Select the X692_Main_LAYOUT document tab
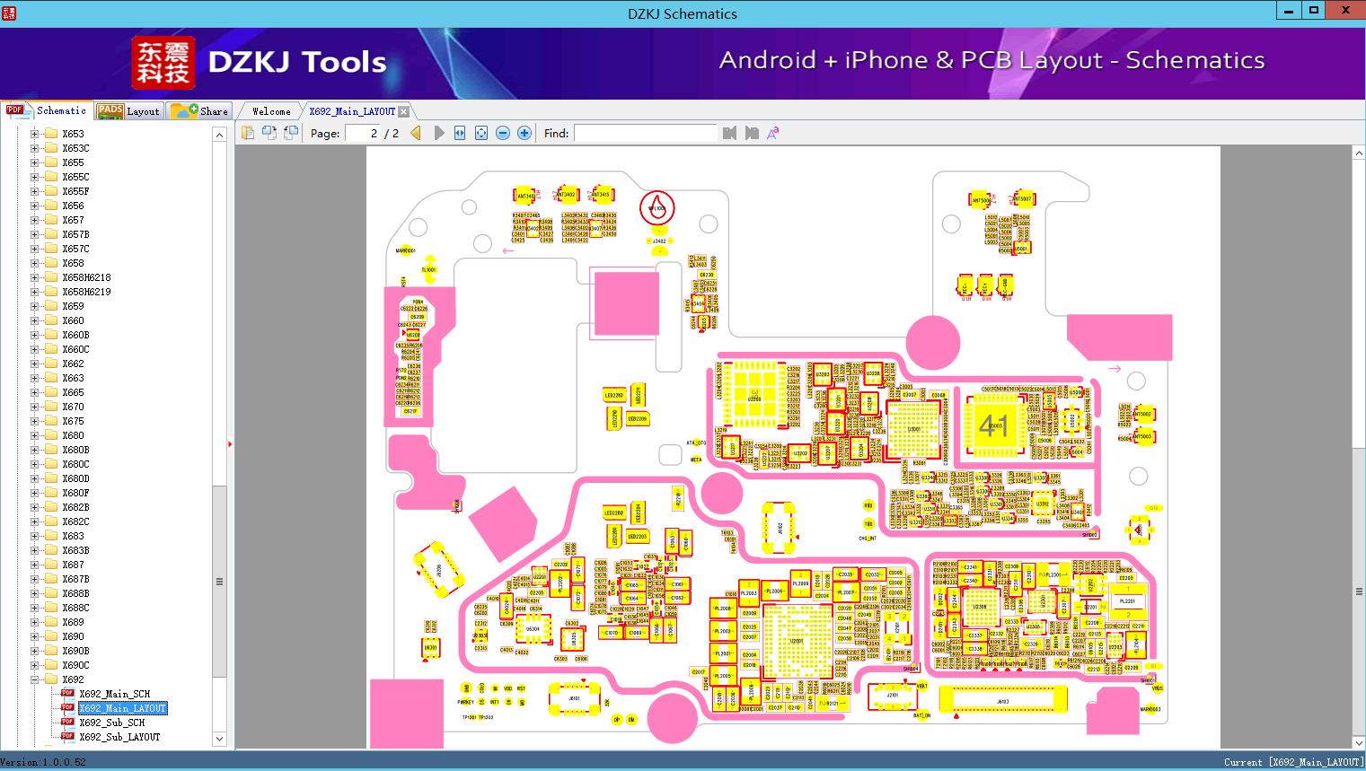 pos(352,111)
